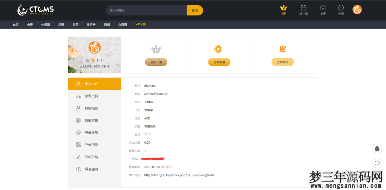This screenshot has width=386, height=190.
Task: Click the orange user avatar in header
Action: click(x=357, y=9)
